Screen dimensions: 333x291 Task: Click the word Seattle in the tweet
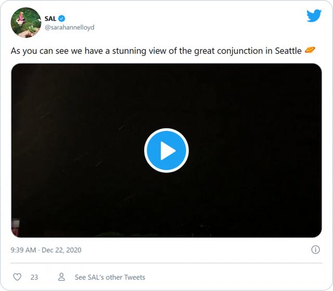click(288, 51)
